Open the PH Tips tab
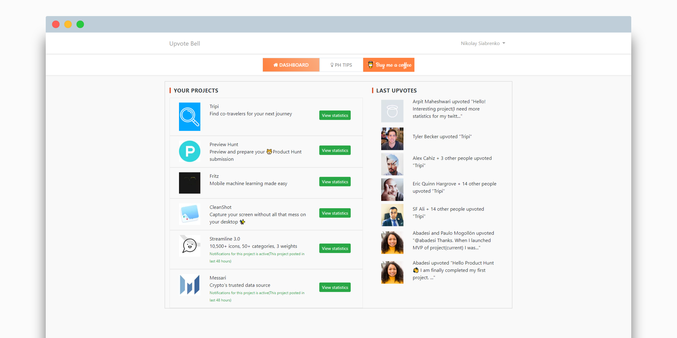677x338 pixels. (341, 65)
